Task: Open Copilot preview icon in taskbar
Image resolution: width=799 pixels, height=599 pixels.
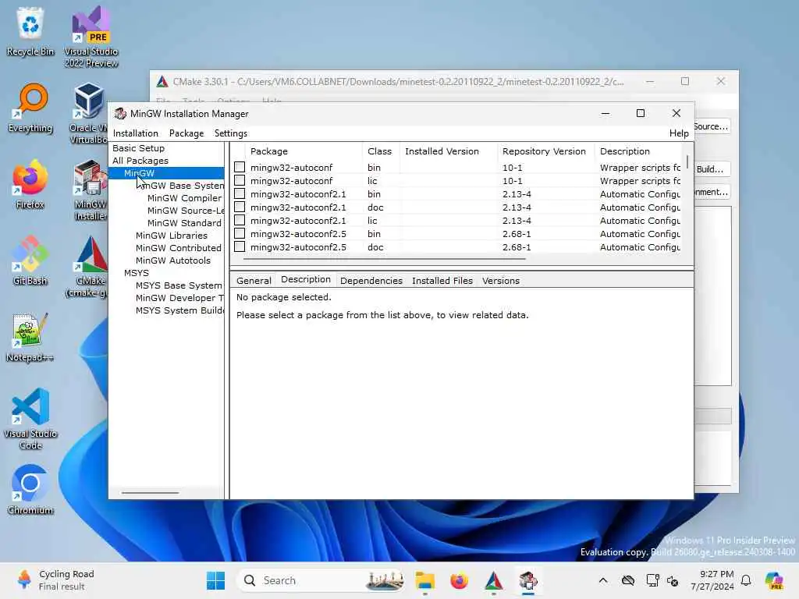Action: pos(774,580)
